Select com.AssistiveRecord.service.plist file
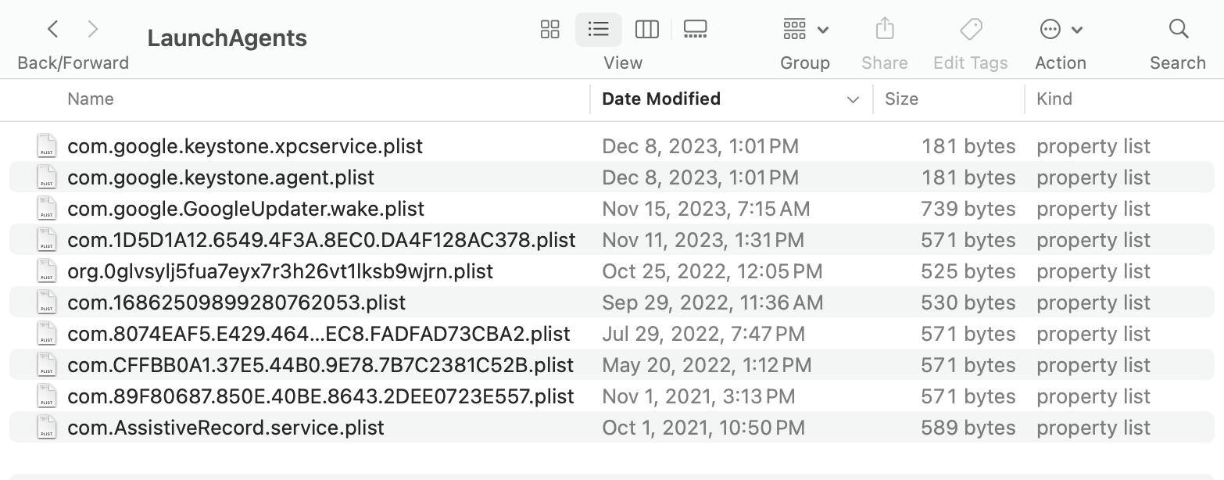Screen dimensions: 1224x480 click(x=226, y=428)
